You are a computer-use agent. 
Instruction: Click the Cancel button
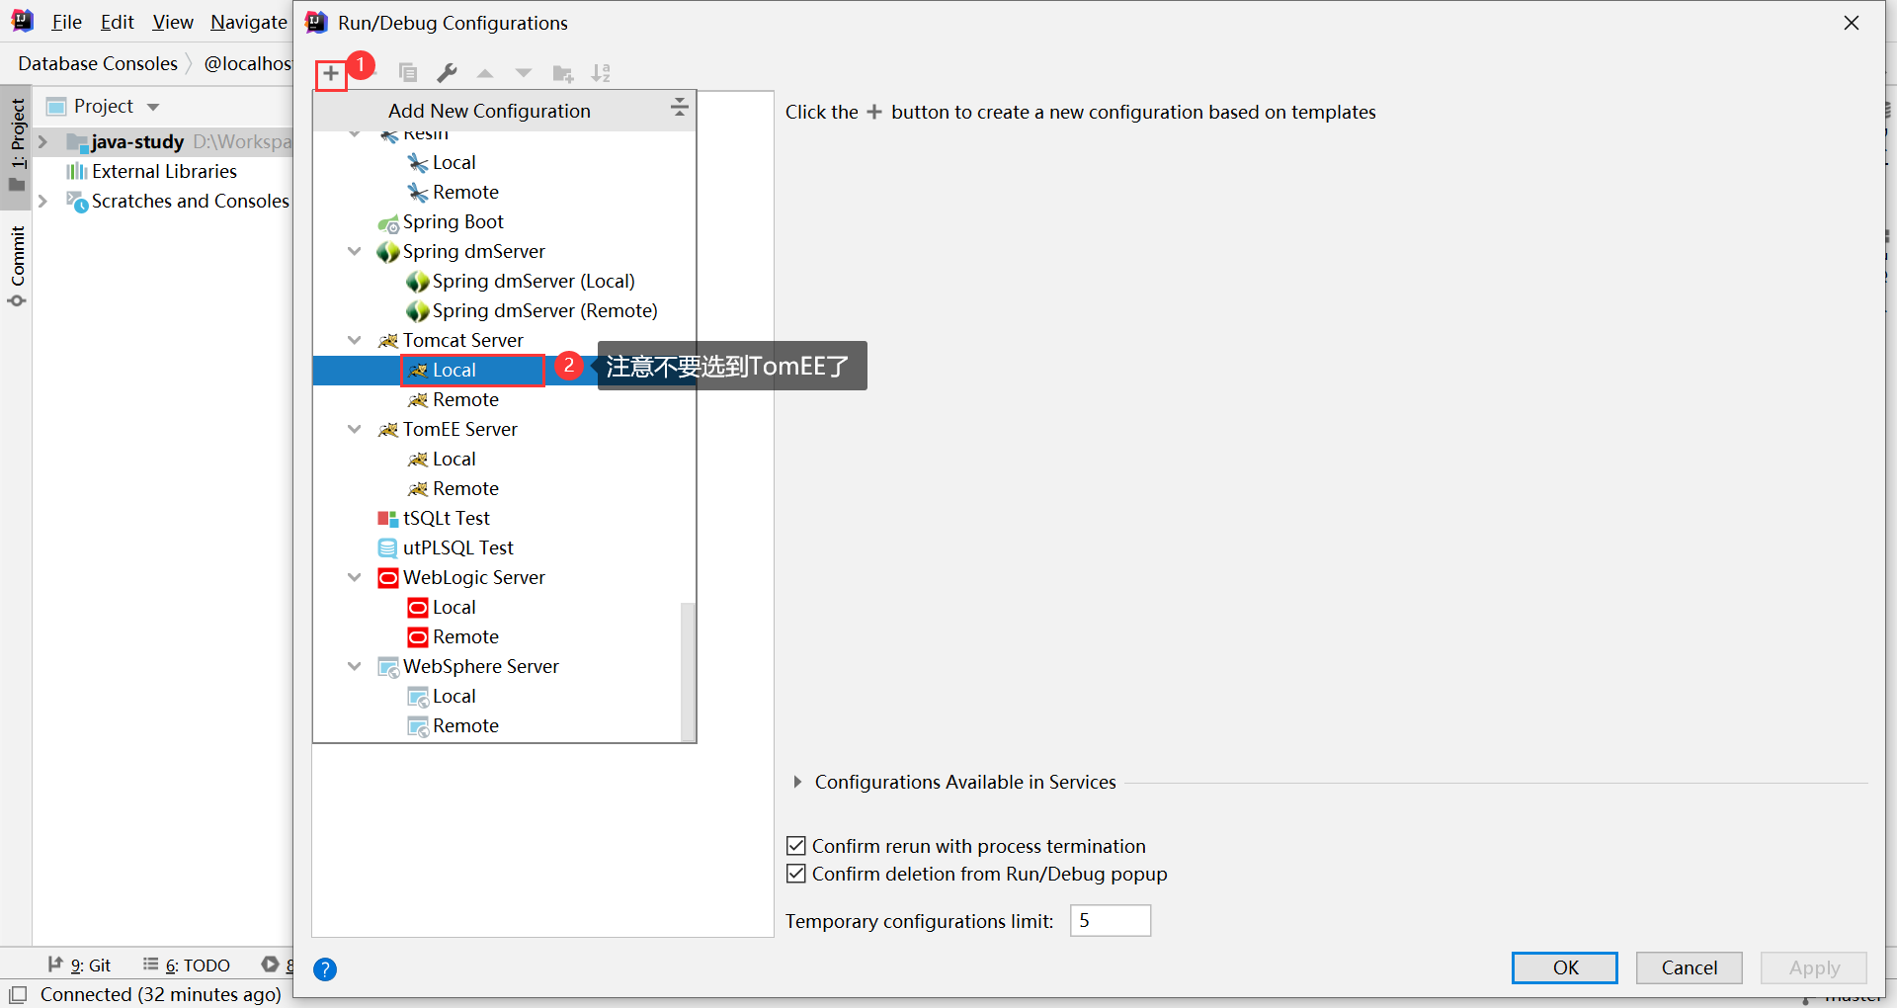(1690, 967)
